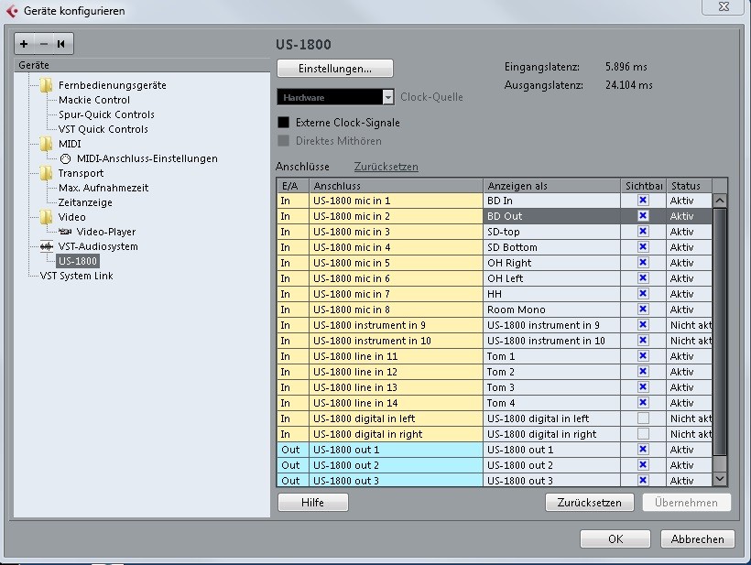The height and width of the screenshot is (565, 751).
Task: Uncheck Sichtbar for HH row
Action: pos(643,294)
